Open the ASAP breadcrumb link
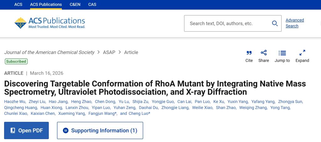Viewport: 321px width, 142px height. coord(109,52)
